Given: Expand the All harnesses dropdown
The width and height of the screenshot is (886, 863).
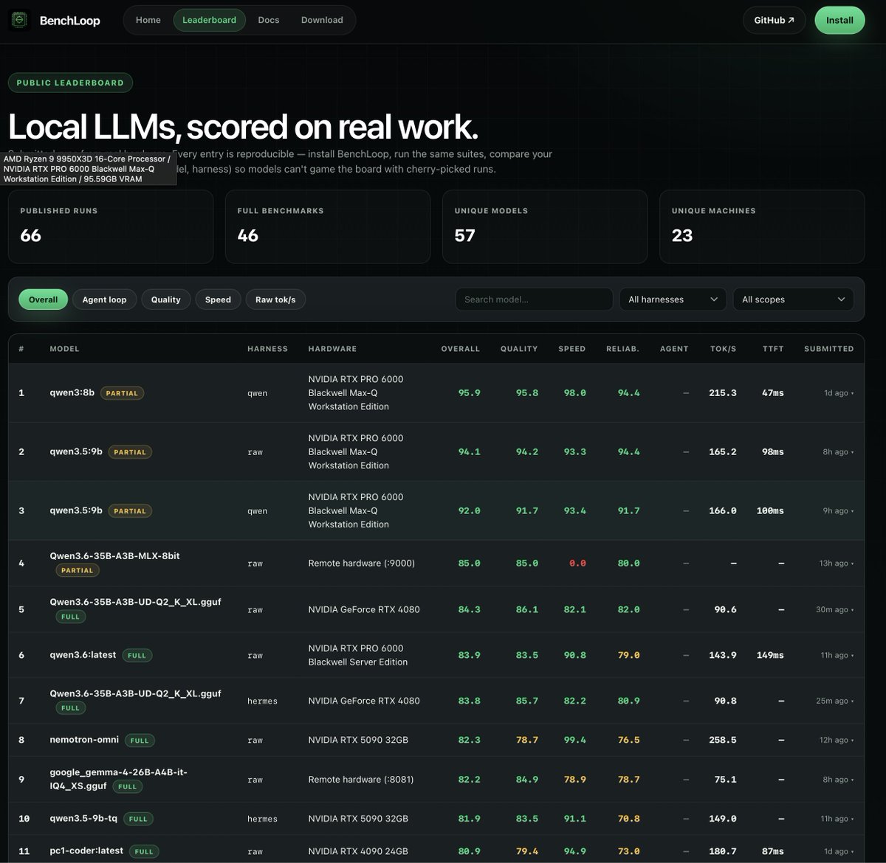Looking at the screenshot, I should pos(673,299).
